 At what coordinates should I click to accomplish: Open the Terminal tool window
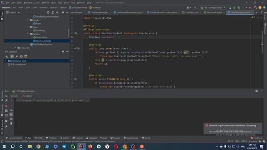[78, 138]
